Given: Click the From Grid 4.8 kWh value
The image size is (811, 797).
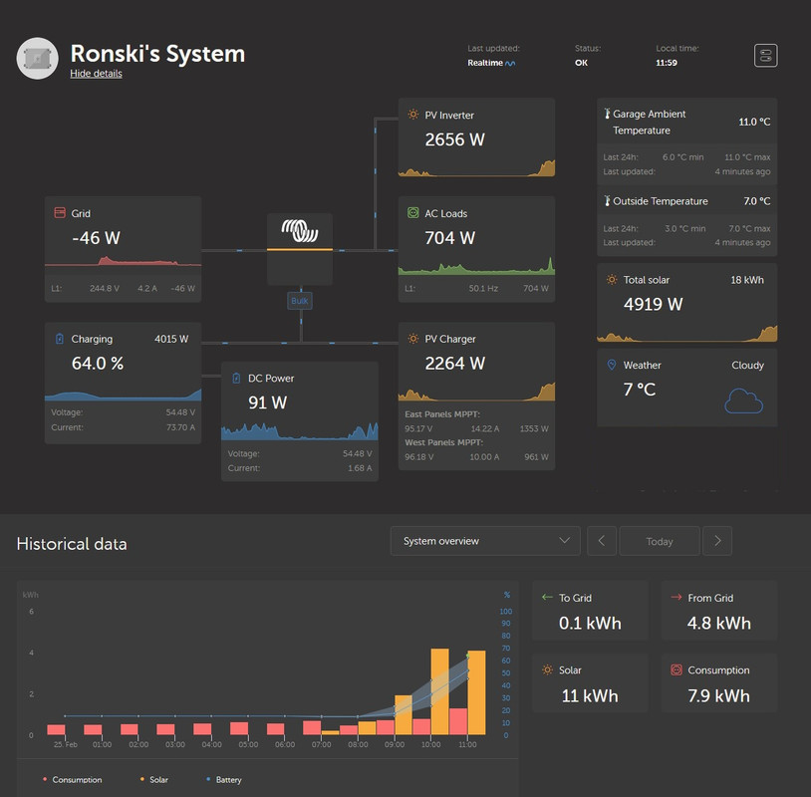Looking at the screenshot, I should tap(719, 624).
